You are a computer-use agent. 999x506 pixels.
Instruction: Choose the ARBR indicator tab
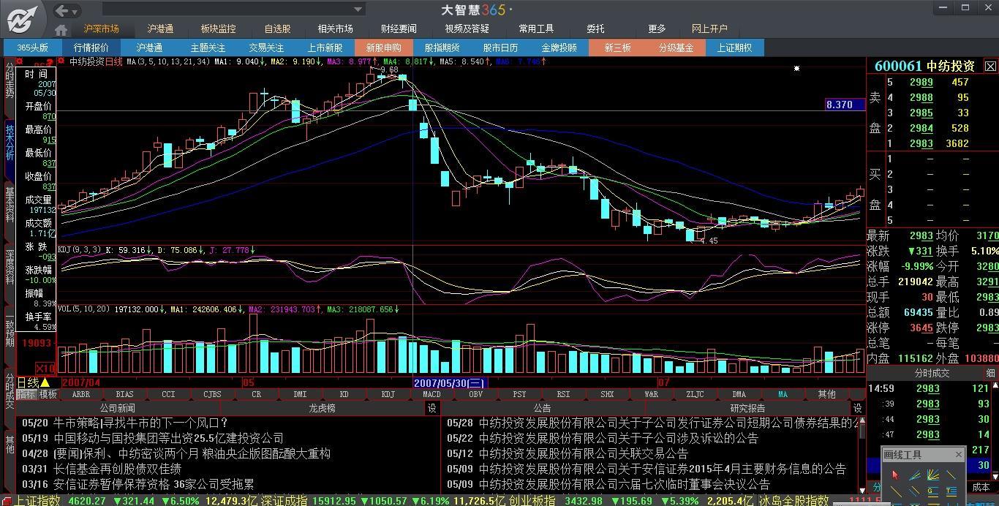pos(81,394)
